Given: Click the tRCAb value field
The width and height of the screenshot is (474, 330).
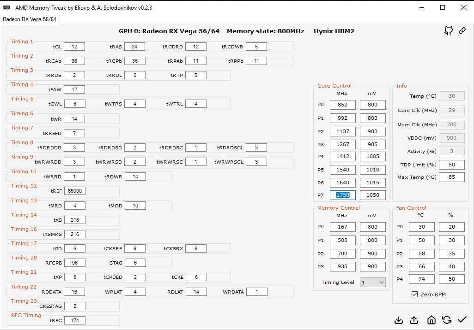Looking at the screenshot, I should [x=74, y=61].
